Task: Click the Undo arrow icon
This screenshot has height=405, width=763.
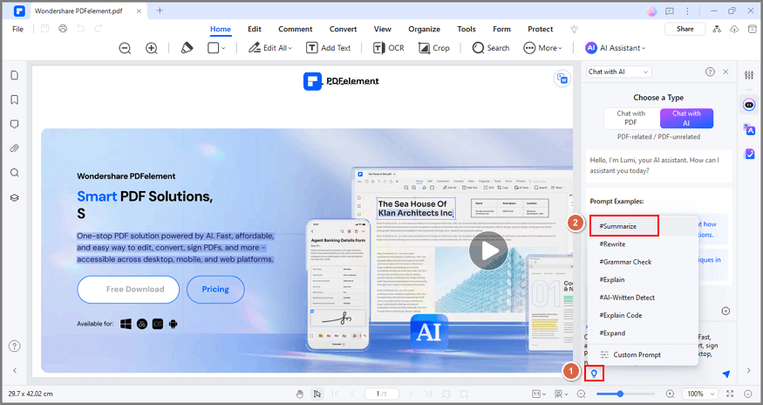Action: [80, 29]
